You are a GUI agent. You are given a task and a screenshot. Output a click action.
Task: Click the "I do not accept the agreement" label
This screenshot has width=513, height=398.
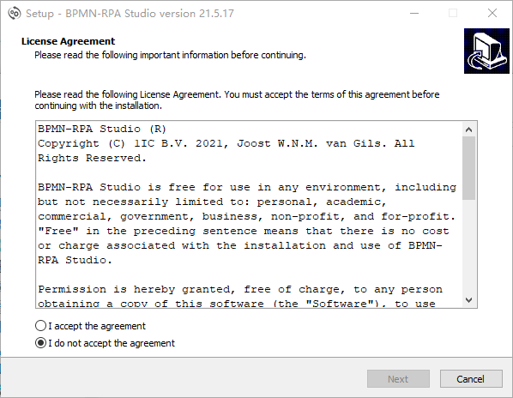[112, 343]
